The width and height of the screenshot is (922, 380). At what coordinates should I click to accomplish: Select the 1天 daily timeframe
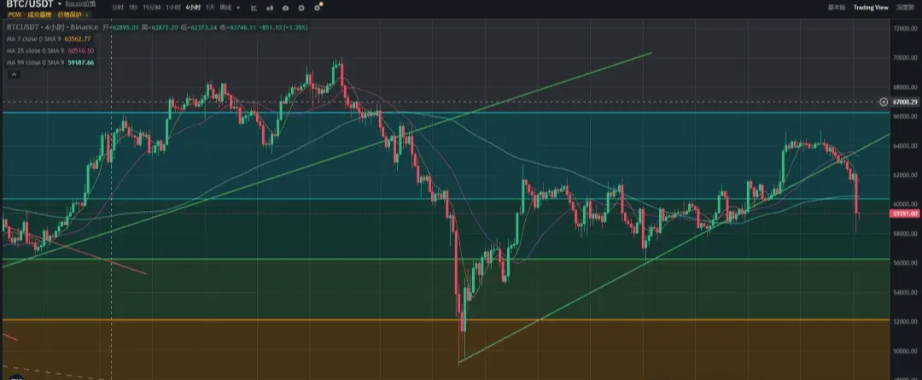210,8
